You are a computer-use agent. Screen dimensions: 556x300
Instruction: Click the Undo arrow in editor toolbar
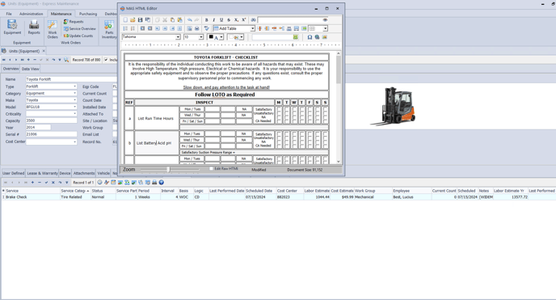(x=190, y=20)
